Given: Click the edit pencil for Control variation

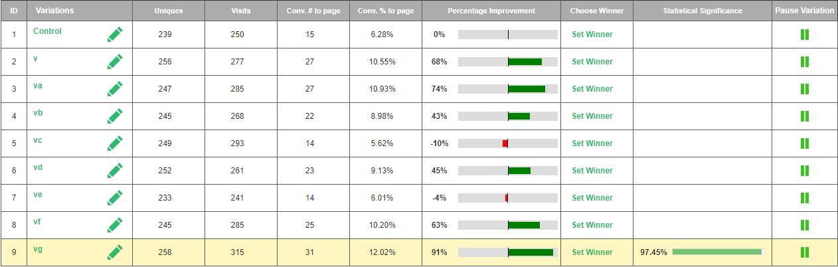Looking at the screenshot, I should 115,35.
